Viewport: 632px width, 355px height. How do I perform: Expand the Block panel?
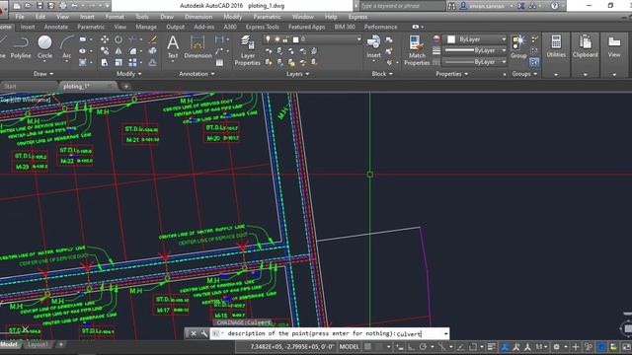tap(382, 74)
